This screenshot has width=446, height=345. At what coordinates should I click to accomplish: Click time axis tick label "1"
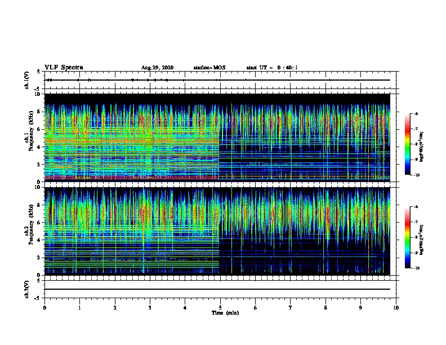point(79,308)
